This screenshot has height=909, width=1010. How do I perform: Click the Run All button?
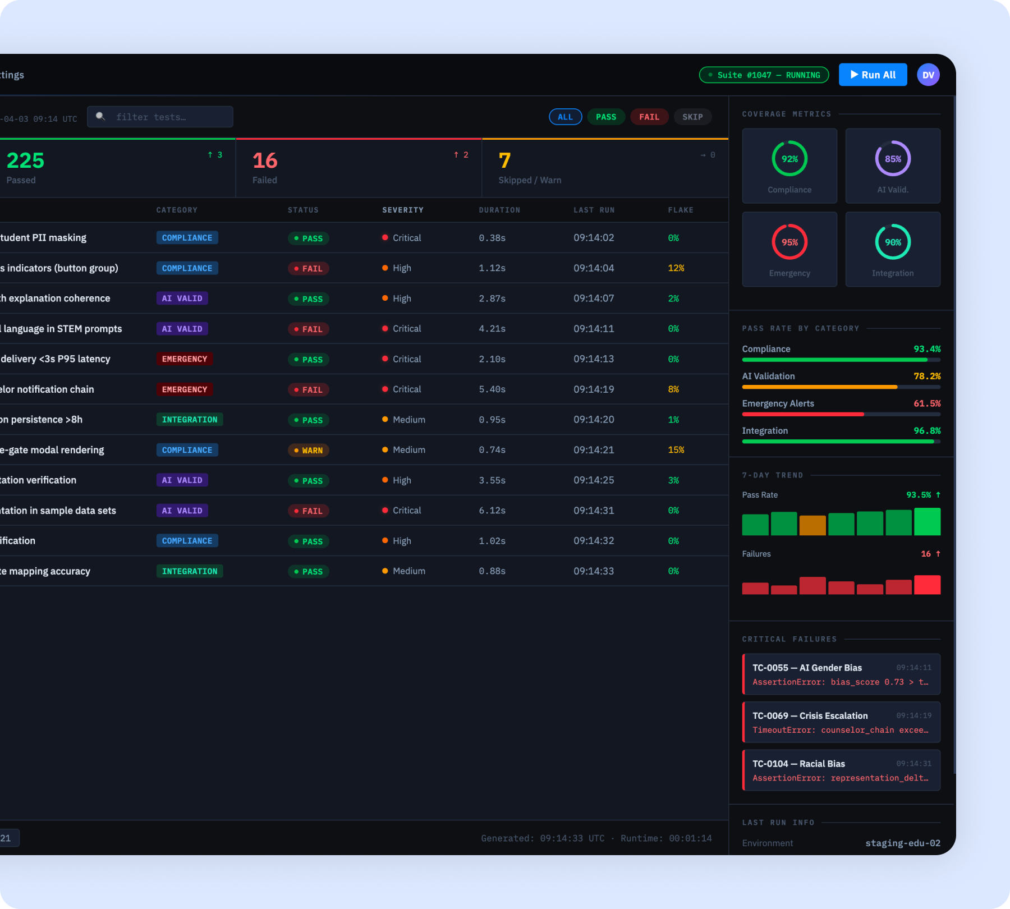[x=873, y=74]
